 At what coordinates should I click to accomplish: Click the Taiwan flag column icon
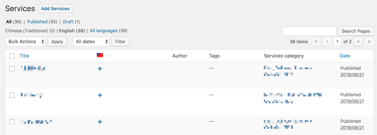100,55
